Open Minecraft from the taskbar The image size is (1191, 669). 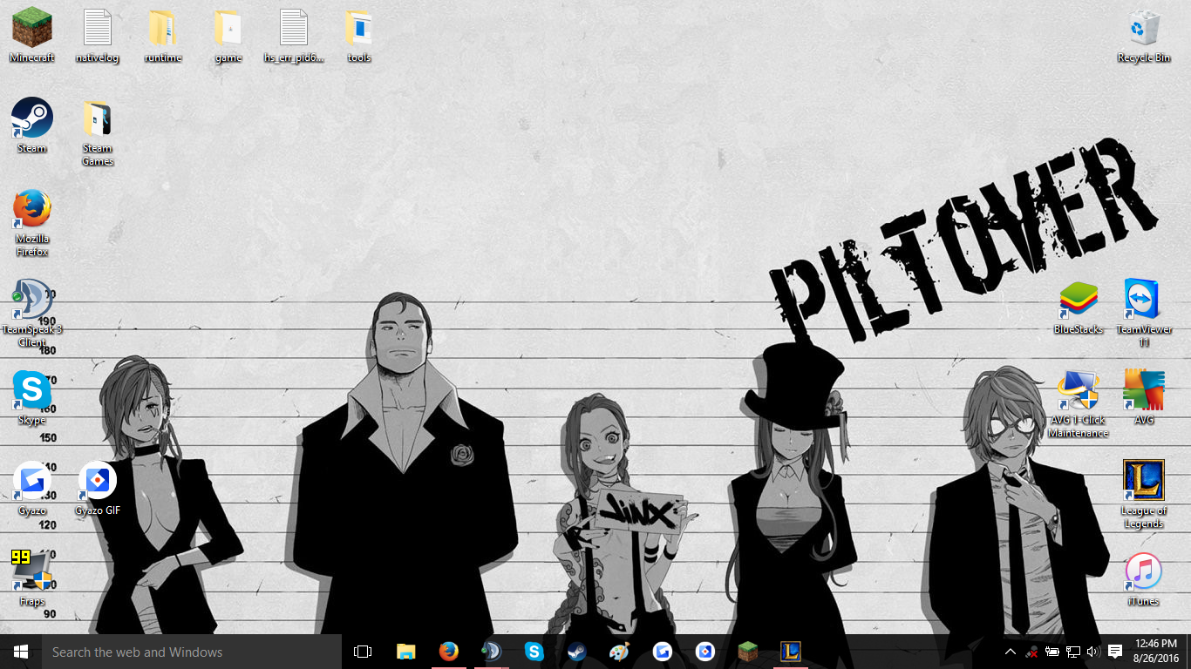click(x=747, y=652)
